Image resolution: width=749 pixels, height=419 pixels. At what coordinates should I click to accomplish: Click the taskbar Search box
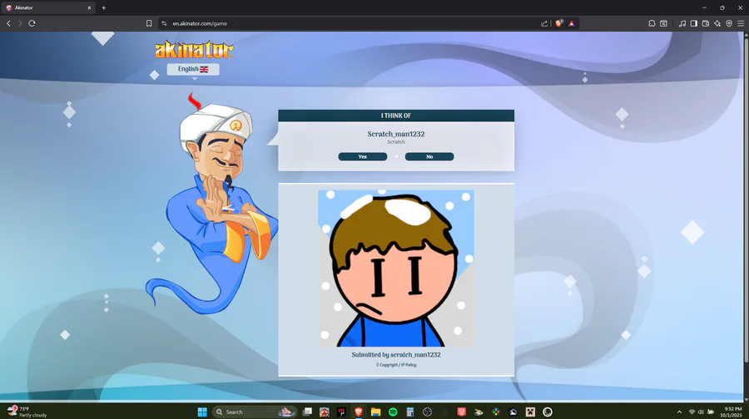tap(254, 412)
